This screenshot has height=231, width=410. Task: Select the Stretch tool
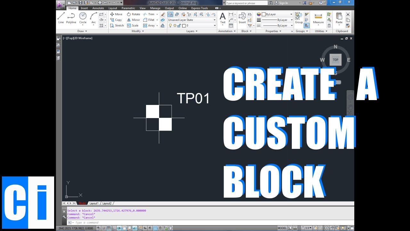tap(117, 25)
